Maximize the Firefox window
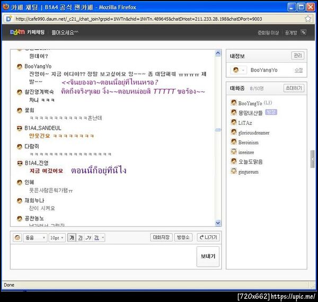This screenshot has height=302, width=318. coord(301,7)
